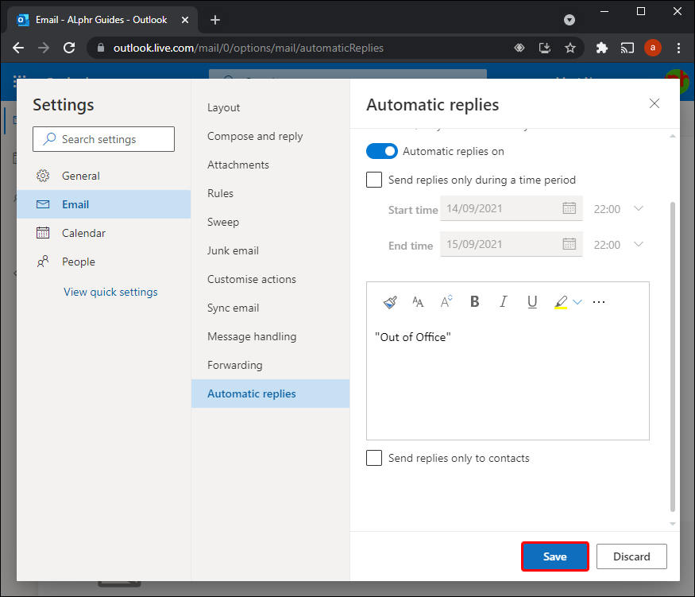Close the Settings dialog with X
This screenshot has width=695, height=597.
point(654,103)
